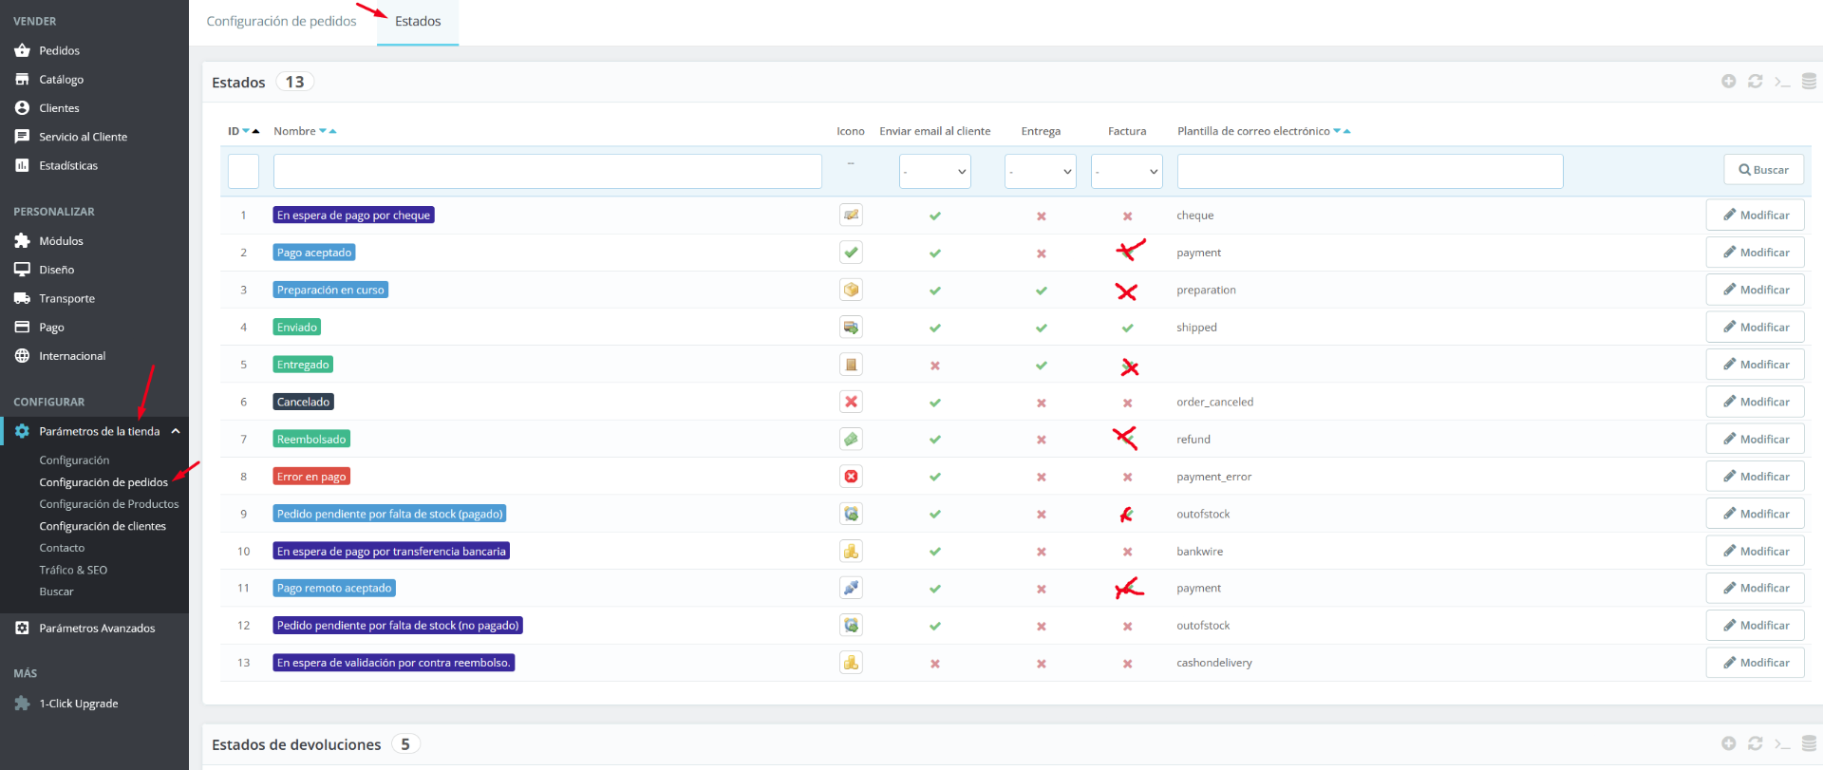Toggle Factura status for Enviado row
1823x770 pixels.
[1127, 328]
